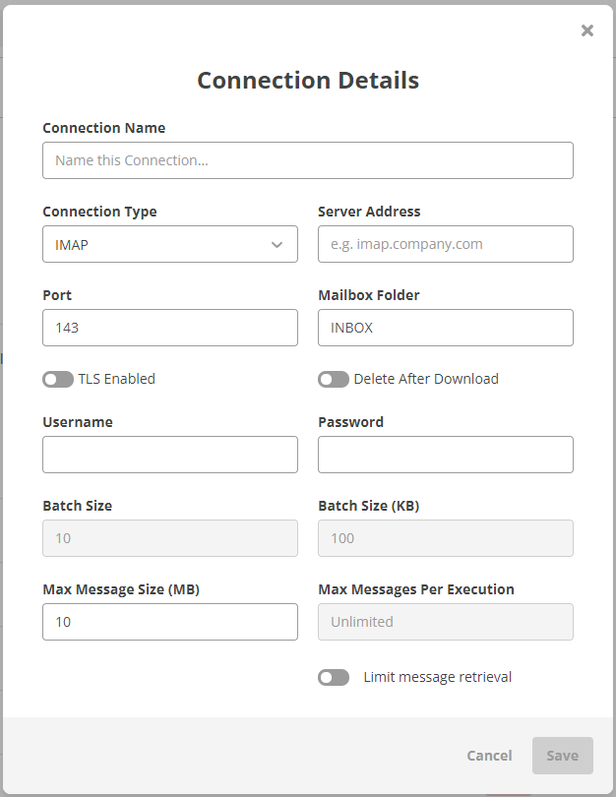Click into the Username field
This screenshot has width=616, height=797.
169,455
